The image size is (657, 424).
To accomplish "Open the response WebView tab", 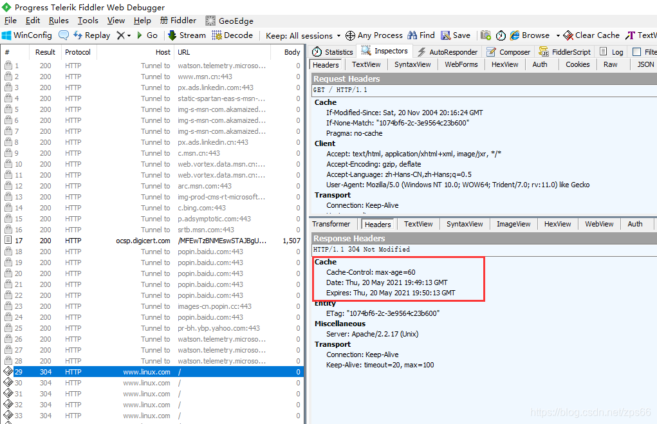I will click(599, 224).
